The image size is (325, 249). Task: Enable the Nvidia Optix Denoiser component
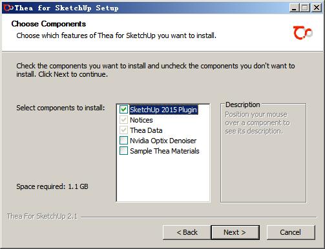pos(123,141)
